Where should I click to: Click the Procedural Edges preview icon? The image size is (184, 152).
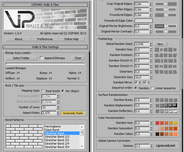coord(166,15)
